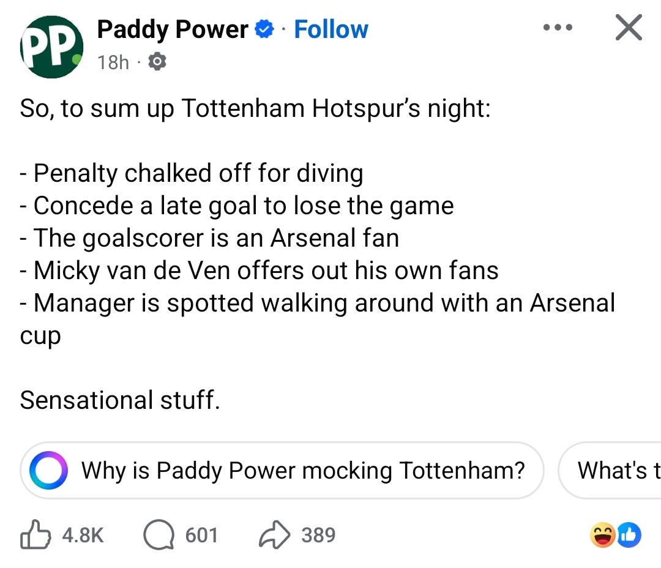The width and height of the screenshot is (661, 568).
Task: Click the Meta AI circle icon
Action: click(x=48, y=470)
